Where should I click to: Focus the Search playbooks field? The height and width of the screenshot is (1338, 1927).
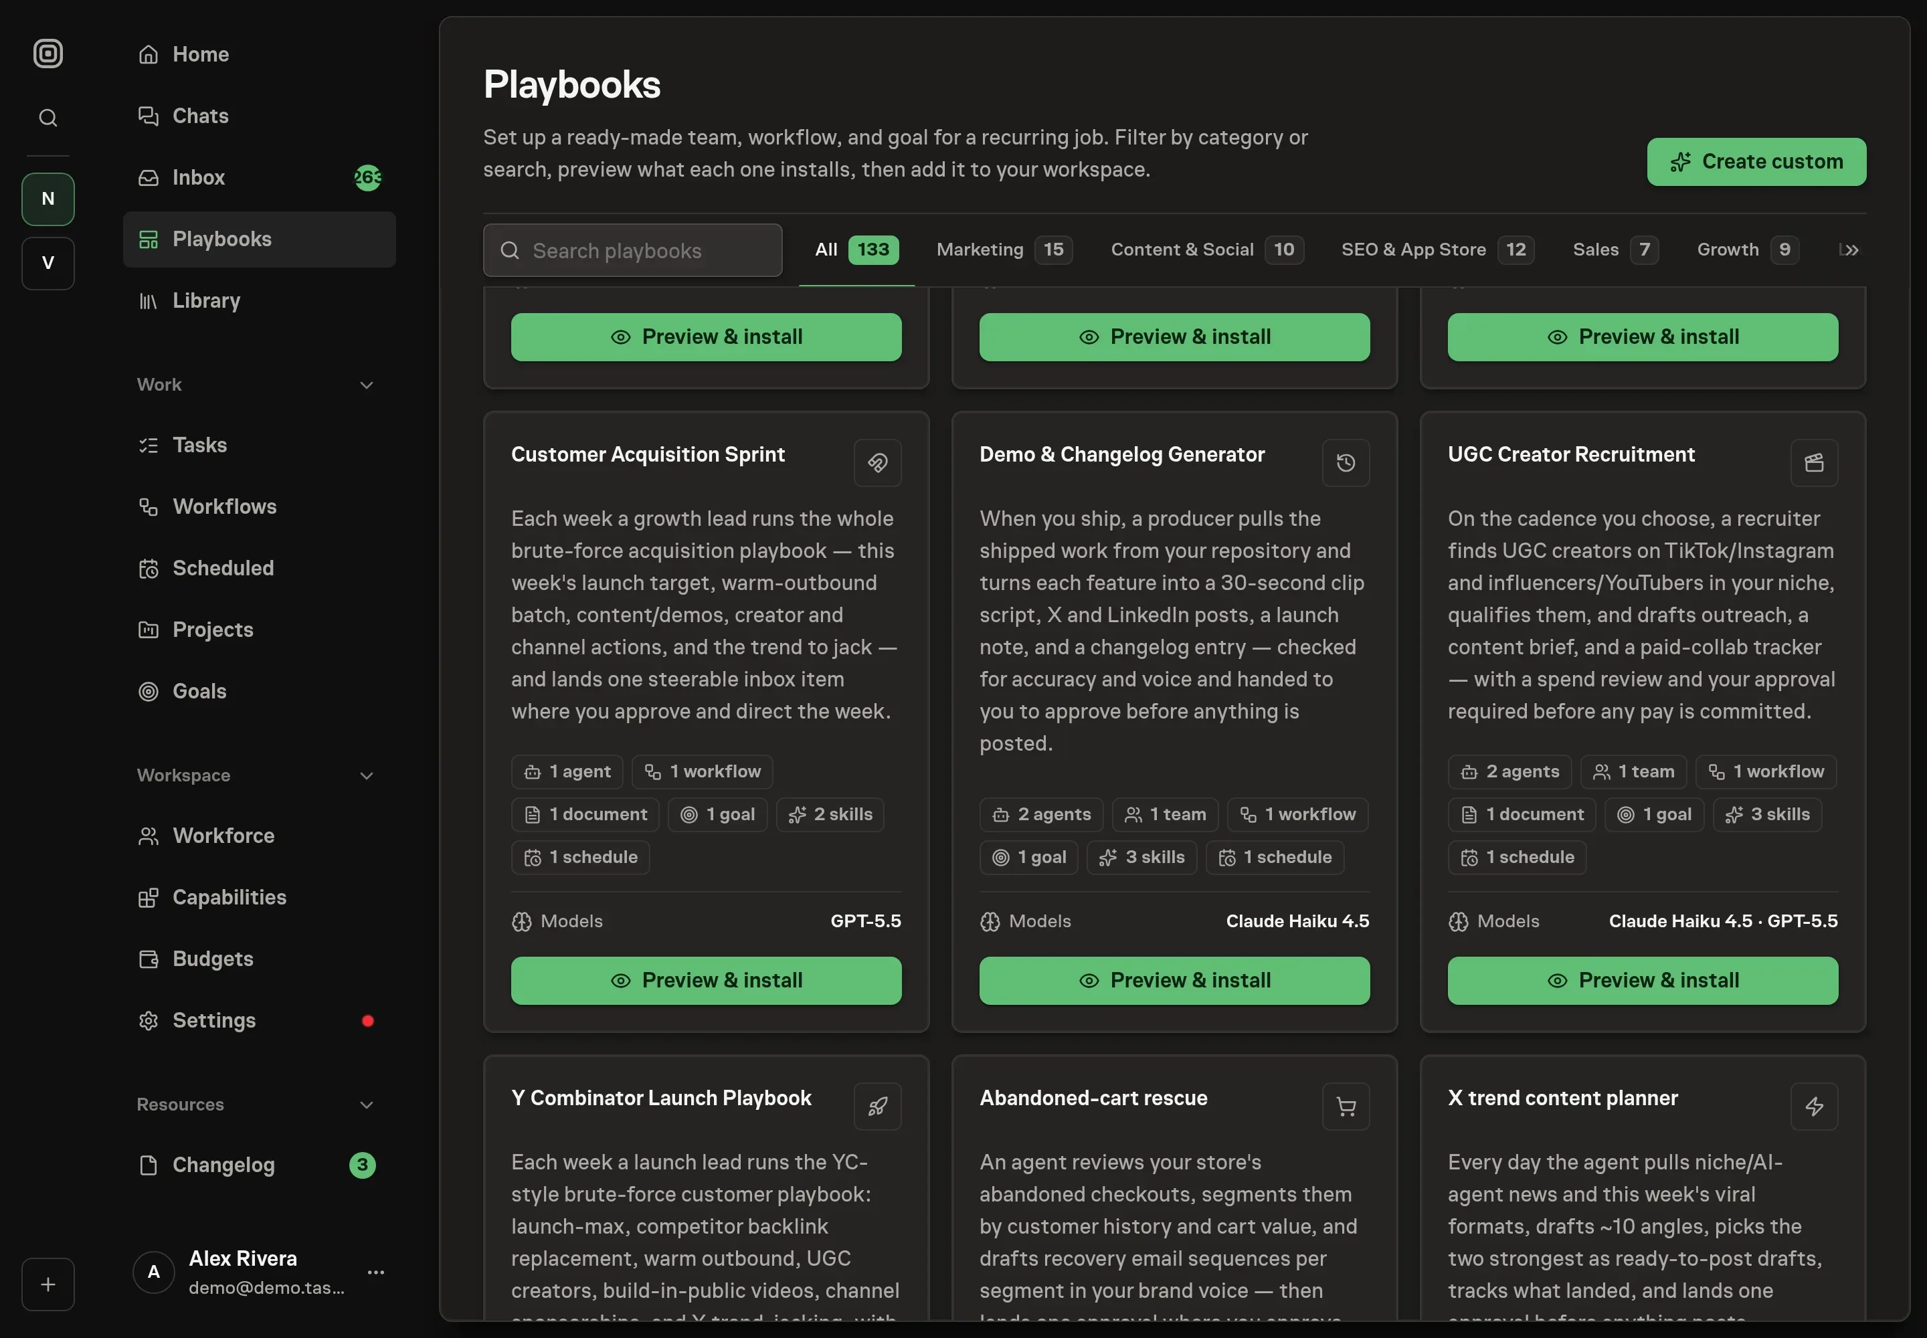click(x=632, y=250)
